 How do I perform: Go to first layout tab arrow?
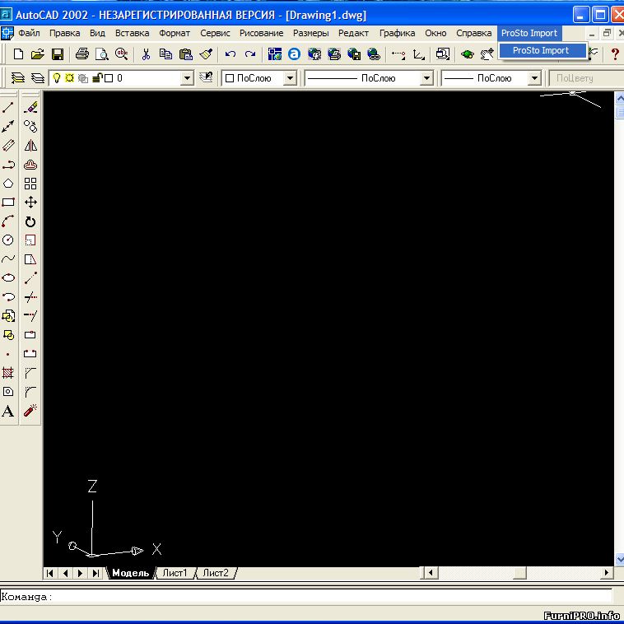pyautogui.click(x=49, y=573)
